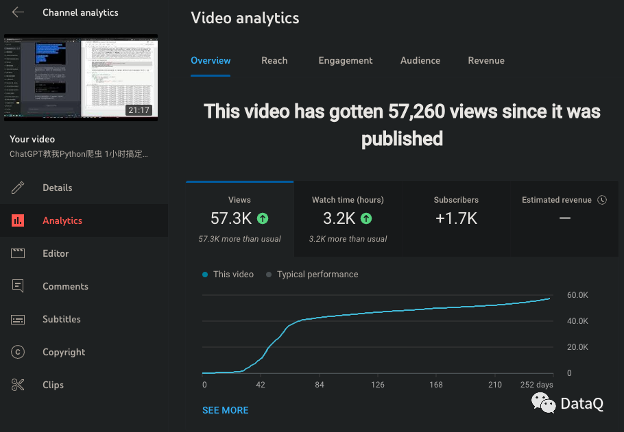Click the 'Your video' label
624x432 pixels.
(x=32, y=139)
